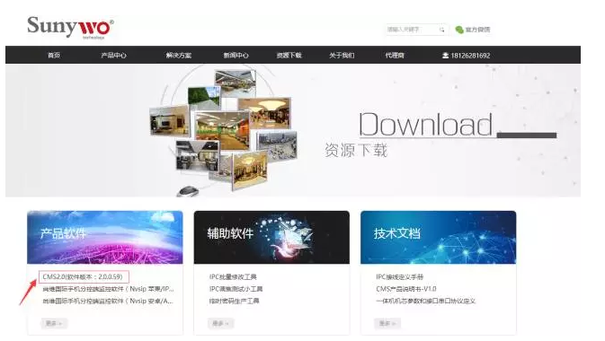
Task: Click the CMS2.0 software version link
Action: (84, 276)
